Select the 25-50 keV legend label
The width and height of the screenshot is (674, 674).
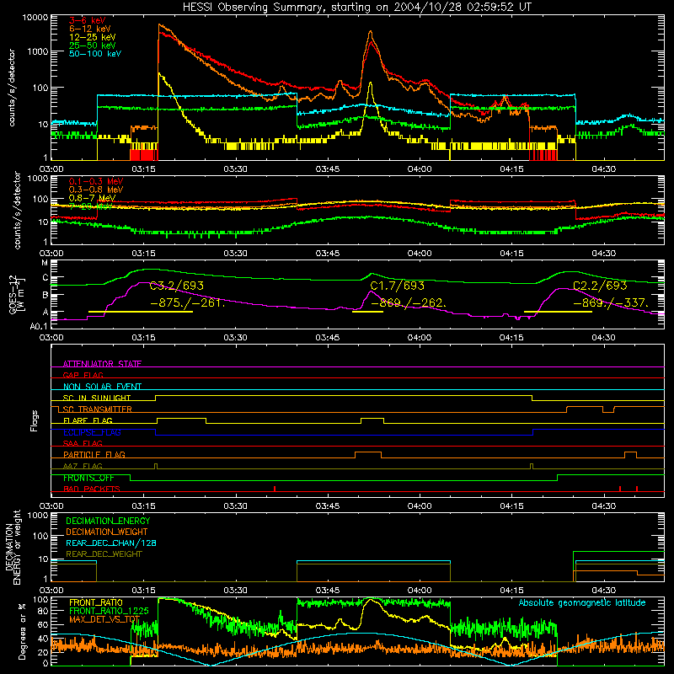point(93,45)
